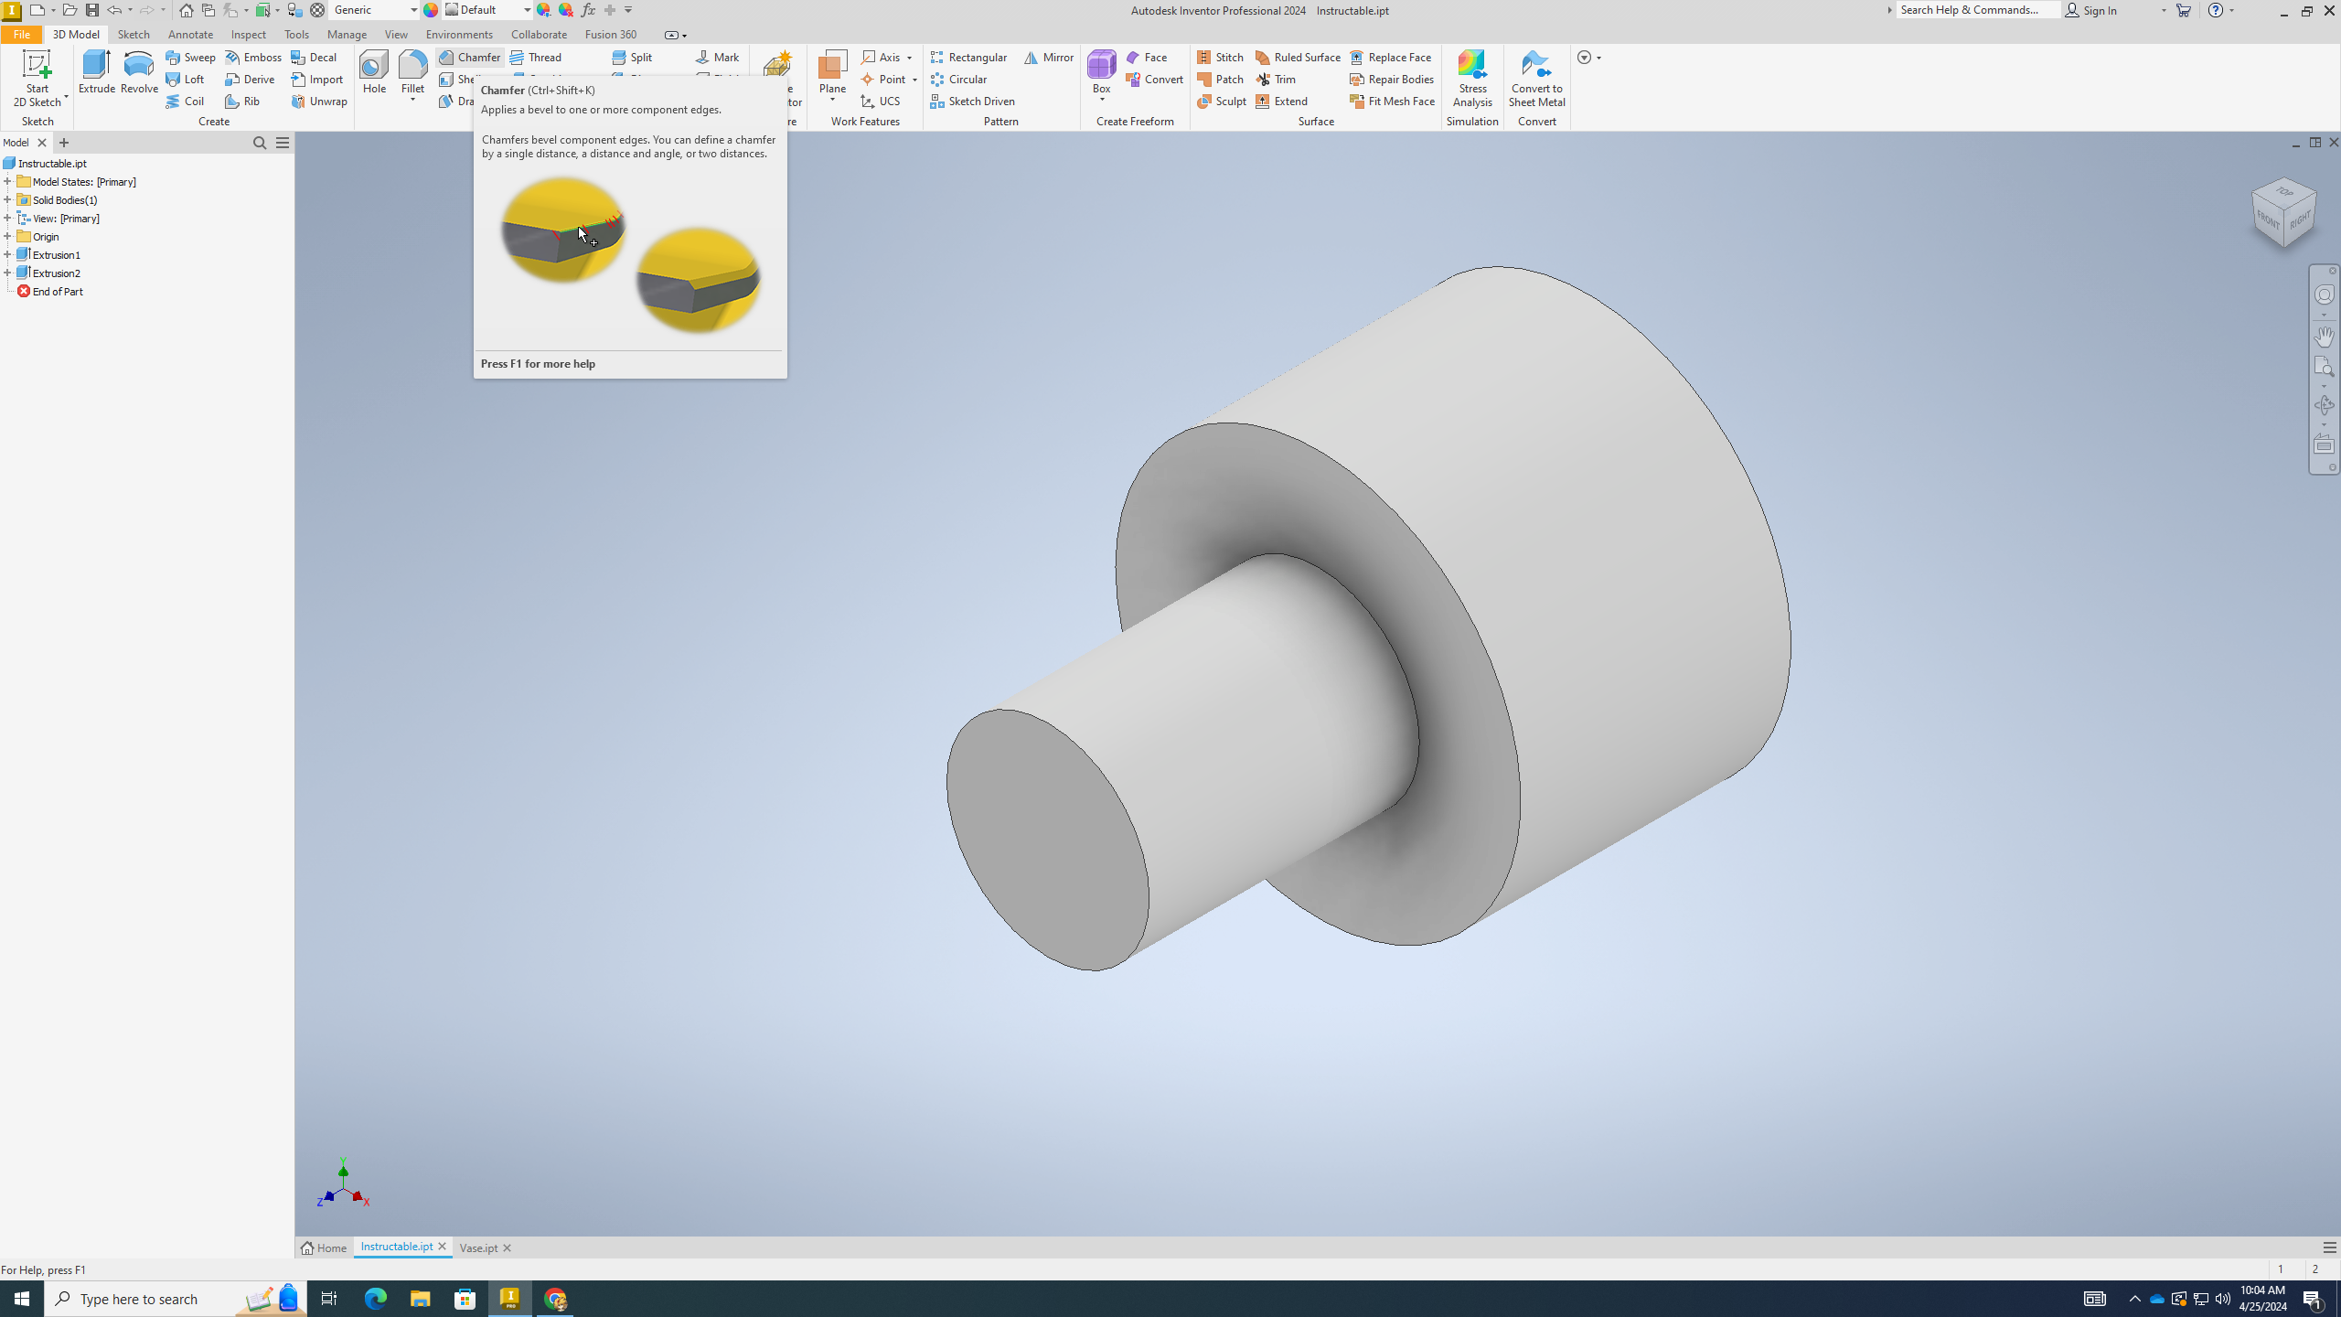The image size is (2341, 1317).
Task: Activate the Emboss tool
Action: click(253, 57)
